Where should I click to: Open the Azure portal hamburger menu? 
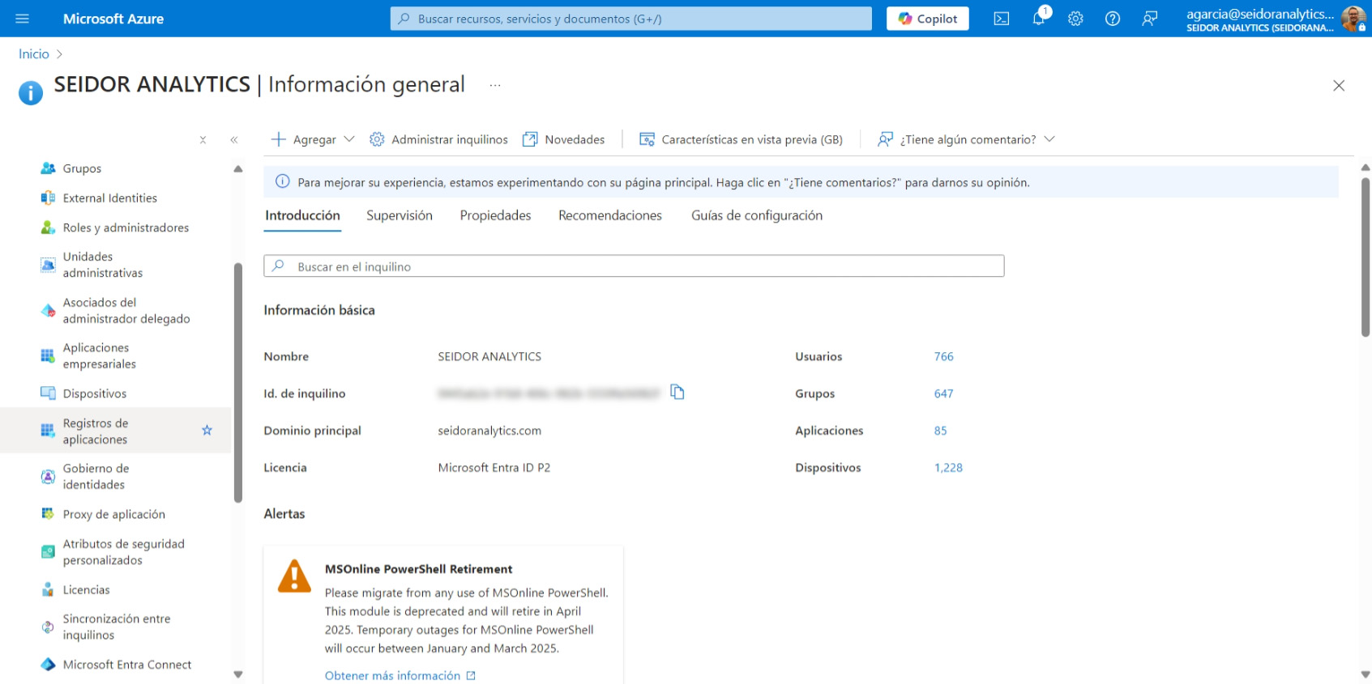pyautogui.click(x=22, y=19)
